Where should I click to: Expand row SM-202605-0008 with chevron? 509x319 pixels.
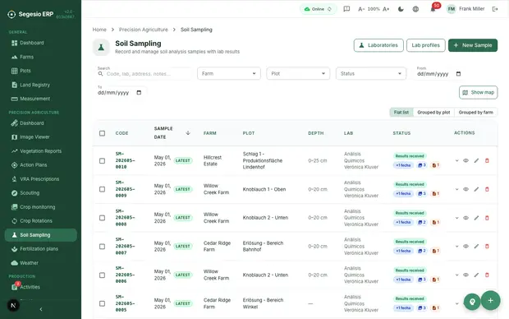point(456,218)
